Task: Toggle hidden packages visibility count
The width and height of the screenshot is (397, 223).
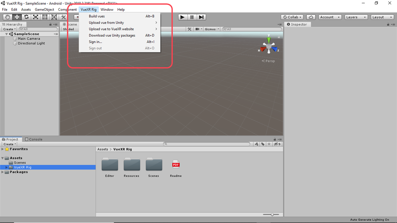Action: [277, 144]
